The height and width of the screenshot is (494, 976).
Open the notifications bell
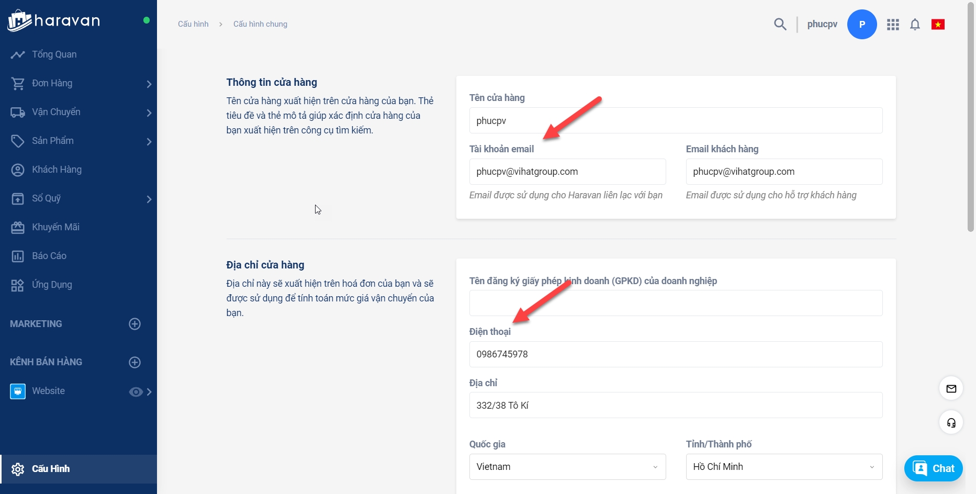(915, 25)
